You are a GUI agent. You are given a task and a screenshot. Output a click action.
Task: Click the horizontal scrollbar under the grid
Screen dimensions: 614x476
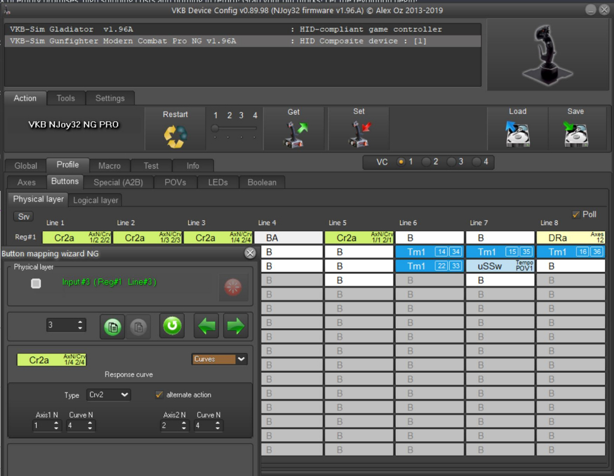[x=433, y=465]
